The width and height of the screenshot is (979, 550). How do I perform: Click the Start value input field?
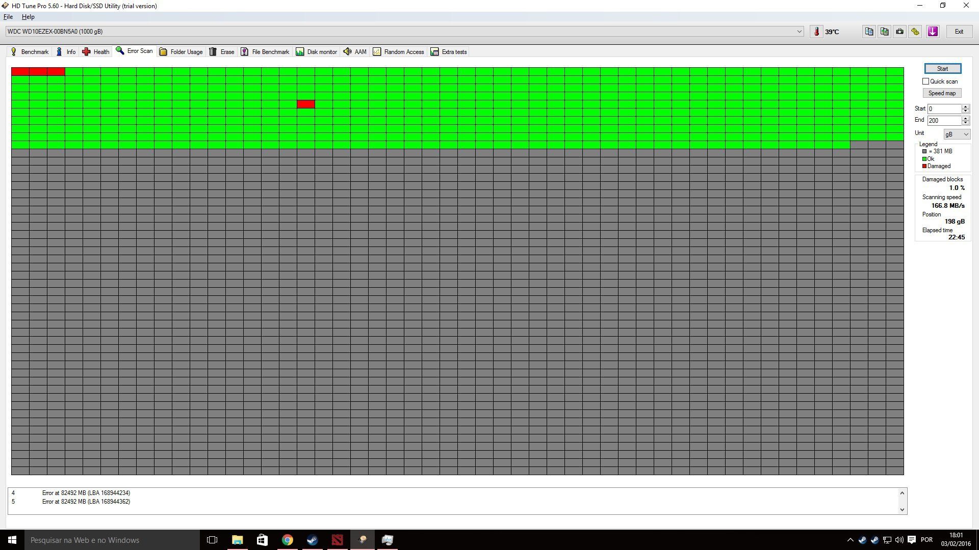[x=944, y=109]
